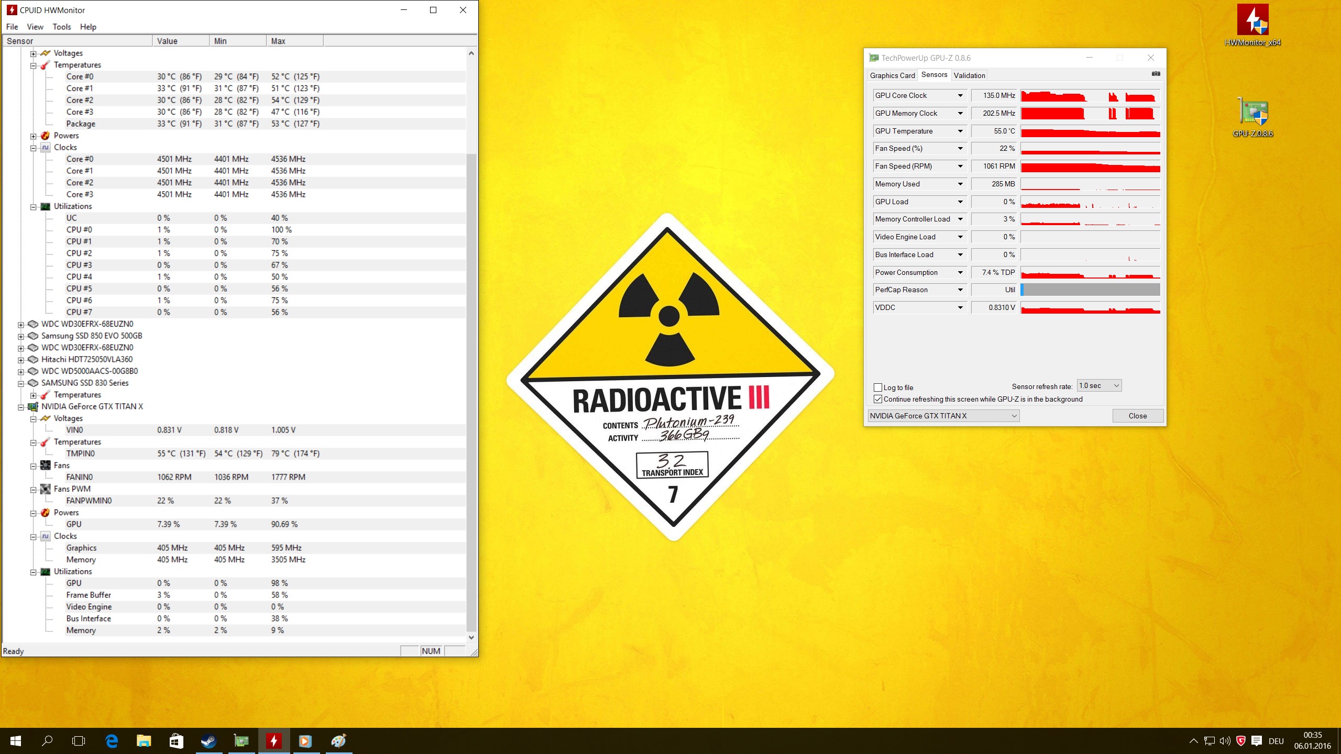Open GPU-Z.0.8.6 desktop shortcut icon
The width and height of the screenshot is (1341, 754).
(1252, 112)
